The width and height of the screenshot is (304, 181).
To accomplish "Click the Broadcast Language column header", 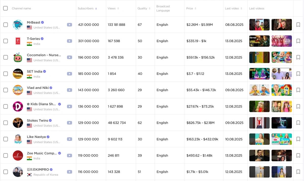I will [x=163, y=8].
